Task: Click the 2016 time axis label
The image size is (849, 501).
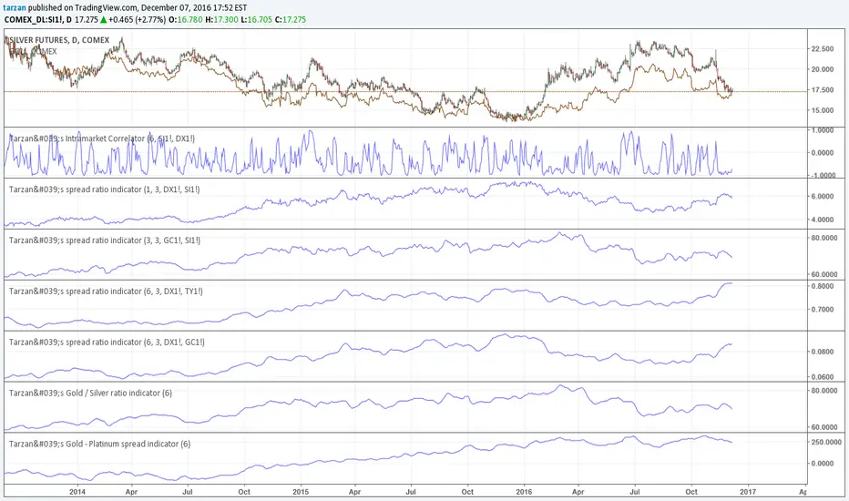Action: [524, 492]
